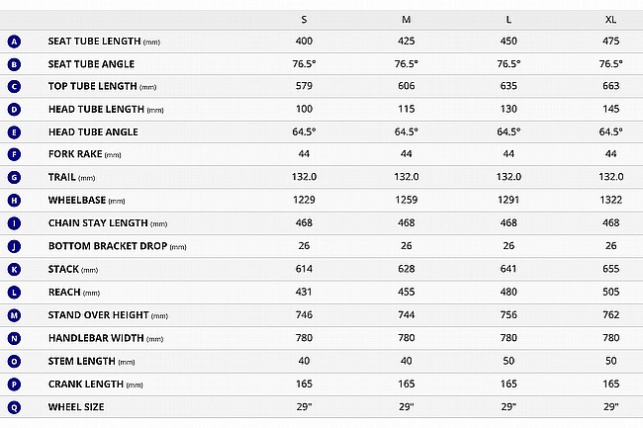
Task: Click the L size column header
Action: pyautogui.click(x=508, y=20)
